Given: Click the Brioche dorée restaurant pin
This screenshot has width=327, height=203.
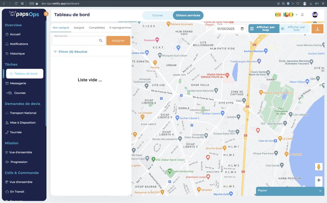Looking at the screenshot, I should pyautogui.click(x=224, y=148).
